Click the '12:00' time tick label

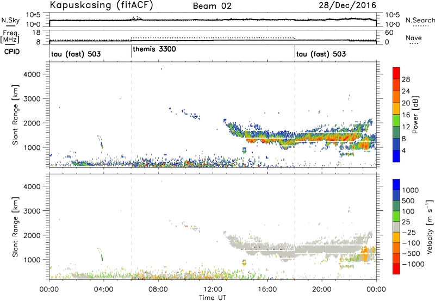(x=213, y=290)
